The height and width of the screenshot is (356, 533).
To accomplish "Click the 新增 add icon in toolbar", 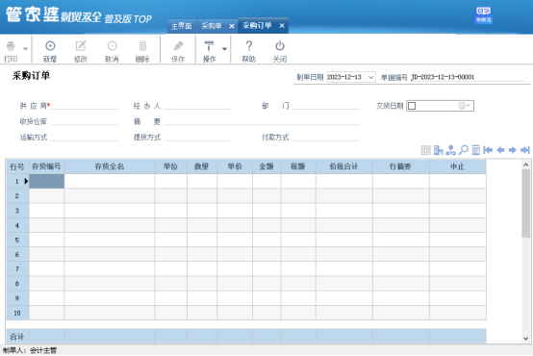I will click(x=50, y=46).
